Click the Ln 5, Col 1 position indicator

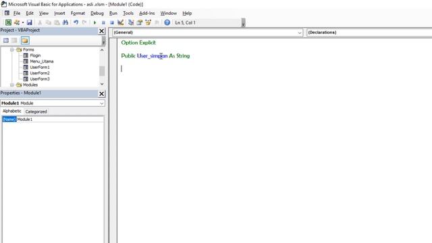(x=185, y=22)
